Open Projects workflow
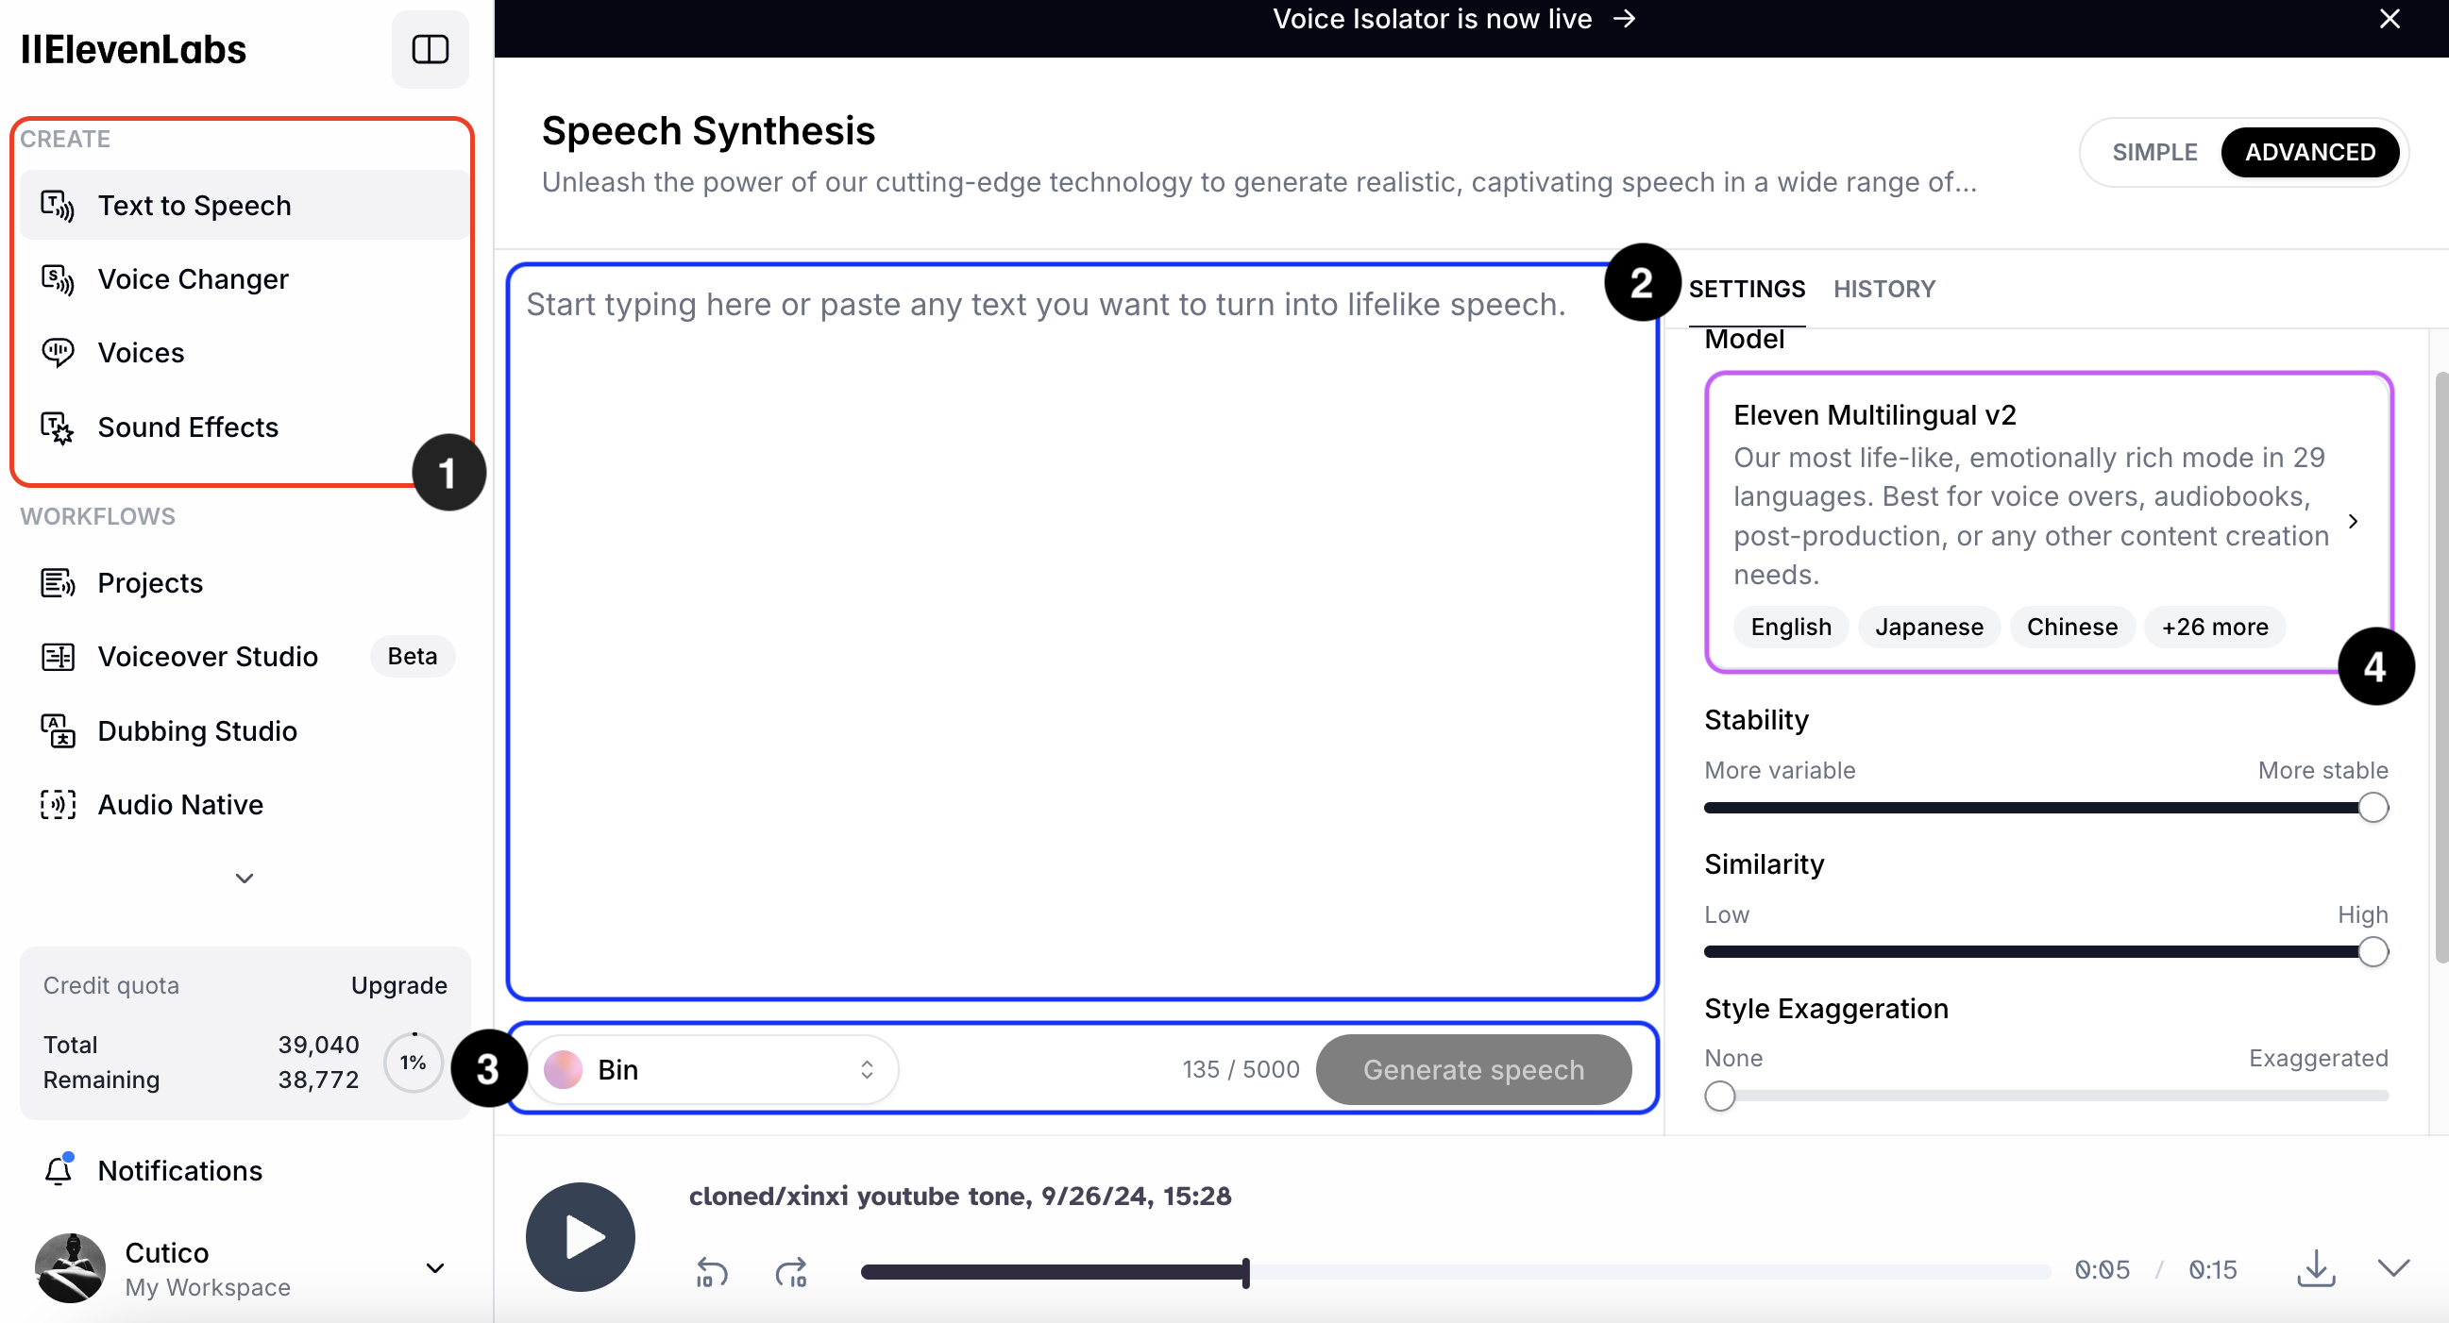This screenshot has width=2449, height=1323. [245, 582]
